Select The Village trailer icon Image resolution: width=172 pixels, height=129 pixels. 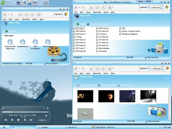pos(48,43)
